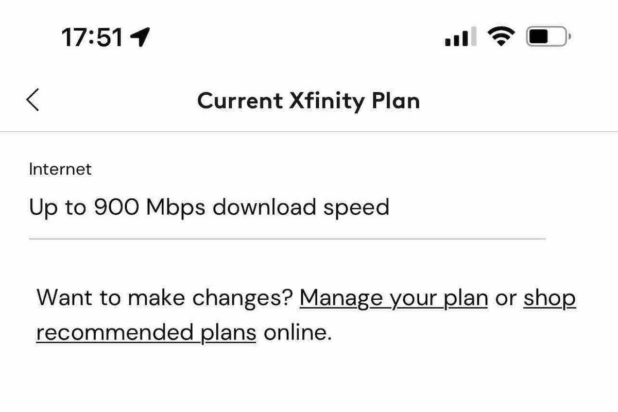Tap 'recommended plans' underlined text
This screenshot has height=412, width=618.
click(x=146, y=333)
